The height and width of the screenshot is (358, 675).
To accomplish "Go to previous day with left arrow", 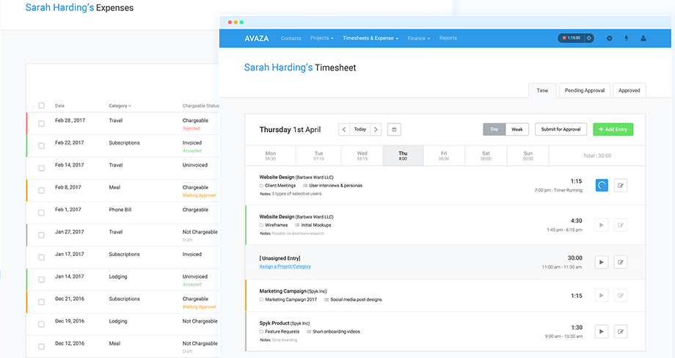I will pos(344,130).
